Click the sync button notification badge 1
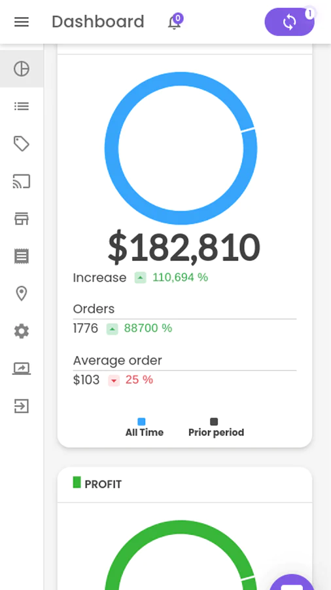Image resolution: width=331 pixels, height=590 pixels. 309,14
